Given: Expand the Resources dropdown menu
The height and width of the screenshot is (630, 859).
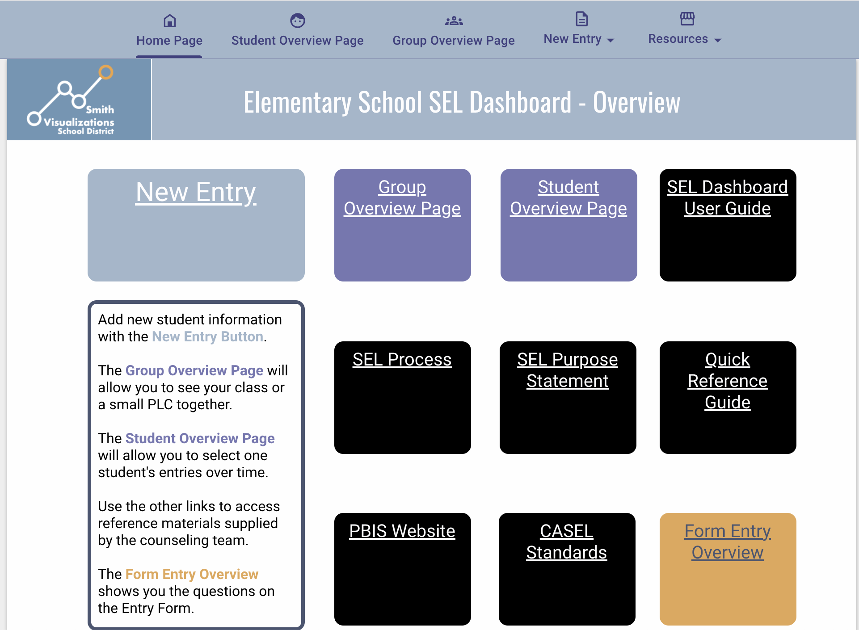Looking at the screenshot, I should (x=684, y=39).
